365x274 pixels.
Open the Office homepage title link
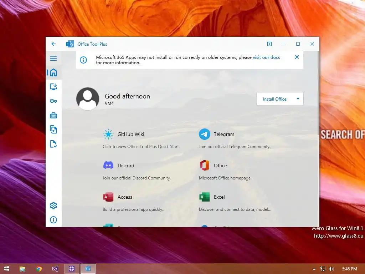click(x=220, y=166)
